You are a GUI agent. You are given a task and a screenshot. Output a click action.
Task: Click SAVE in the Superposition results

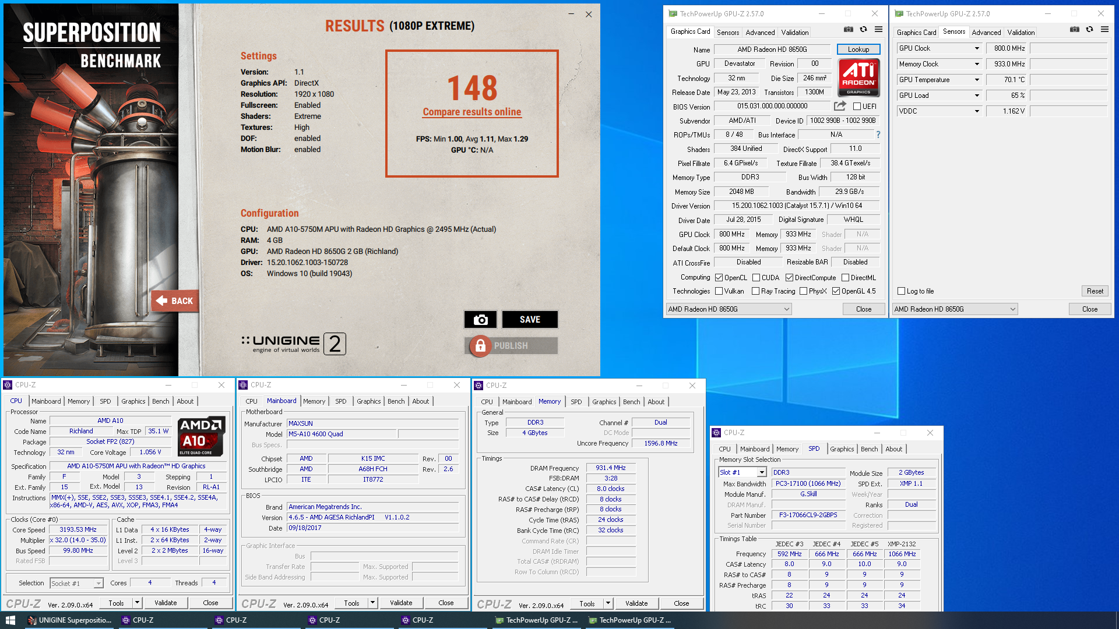[x=530, y=320]
